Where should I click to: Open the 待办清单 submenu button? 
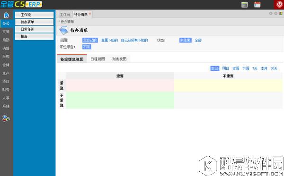pyautogui.click(x=34, y=22)
